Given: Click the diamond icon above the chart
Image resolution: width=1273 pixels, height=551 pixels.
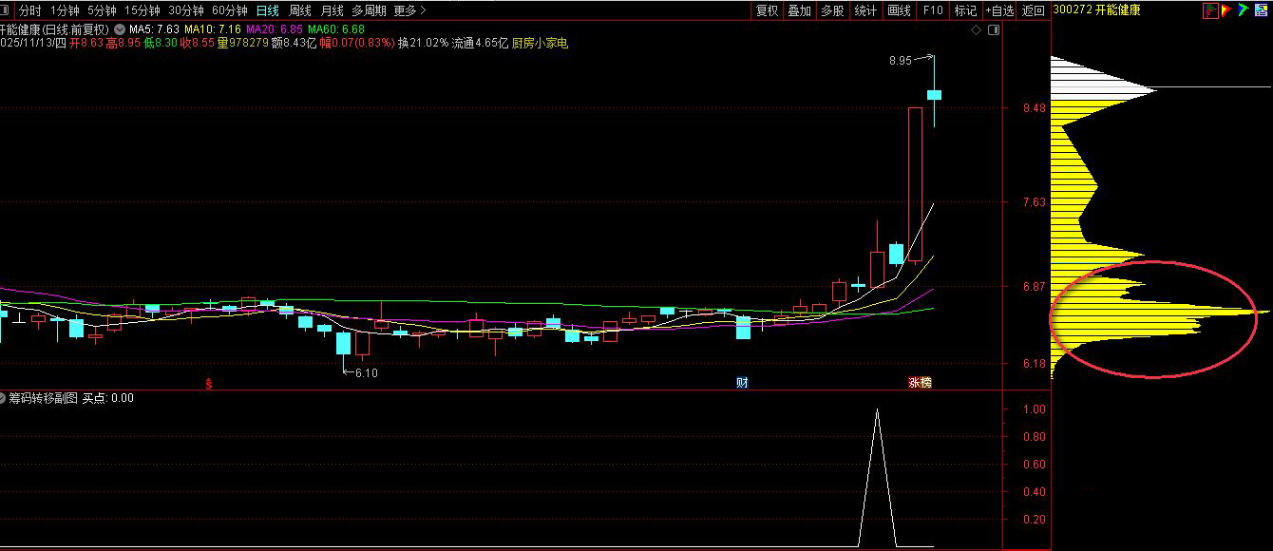Looking at the screenshot, I should point(976,30).
